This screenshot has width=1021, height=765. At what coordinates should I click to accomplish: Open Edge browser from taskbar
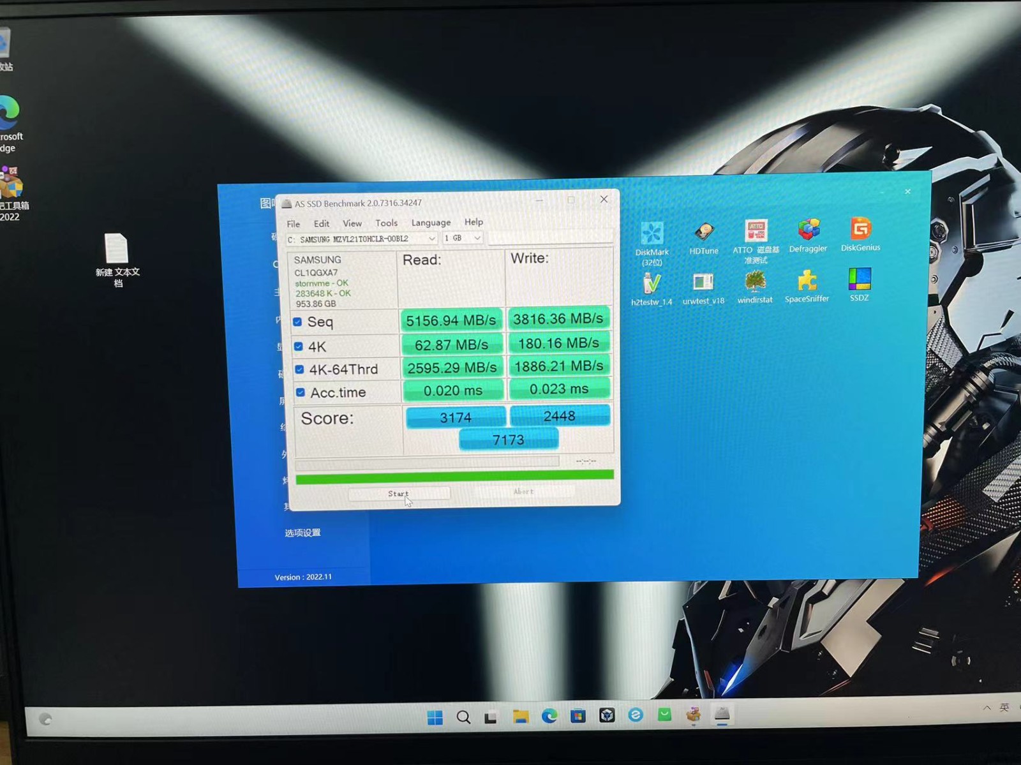click(549, 716)
